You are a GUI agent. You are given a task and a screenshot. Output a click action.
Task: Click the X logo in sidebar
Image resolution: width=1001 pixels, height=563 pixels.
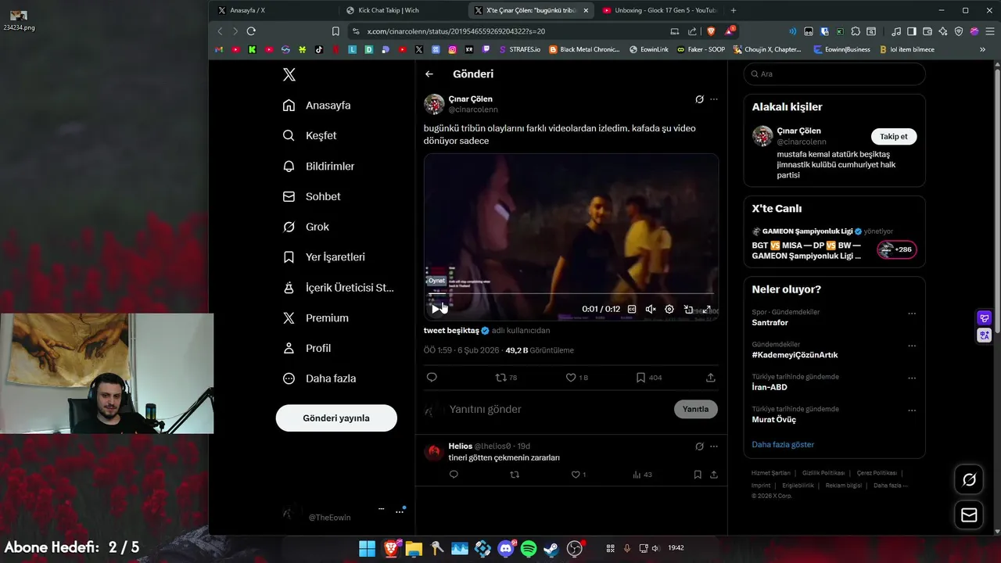point(289,74)
